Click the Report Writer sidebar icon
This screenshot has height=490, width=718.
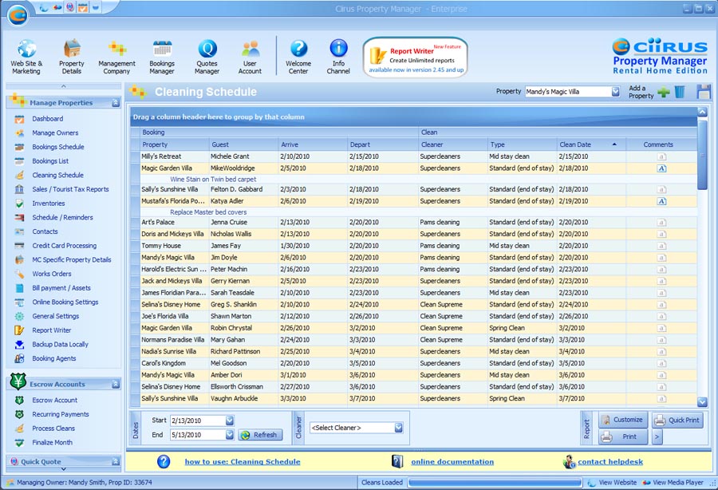pyautogui.click(x=19, y=330)
